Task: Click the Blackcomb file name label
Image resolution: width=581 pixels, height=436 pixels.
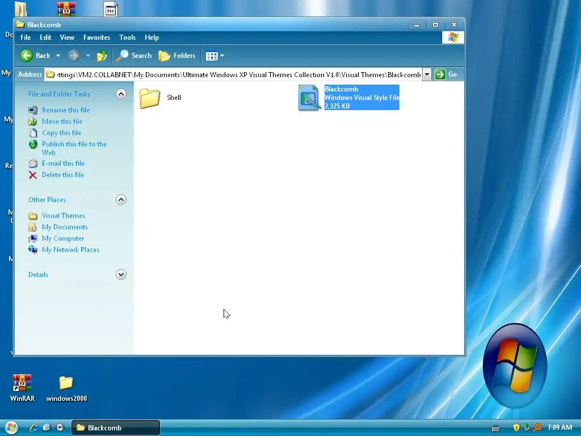Action: pyautogui.click(x=341, y=89)
